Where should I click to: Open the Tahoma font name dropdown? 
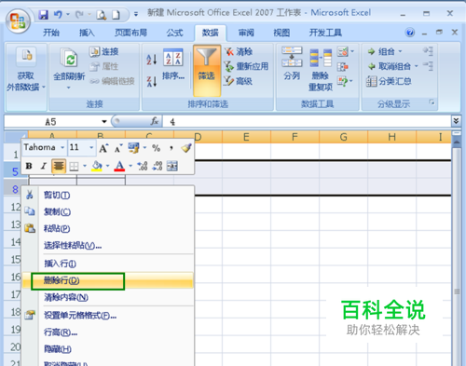[62, 147]
